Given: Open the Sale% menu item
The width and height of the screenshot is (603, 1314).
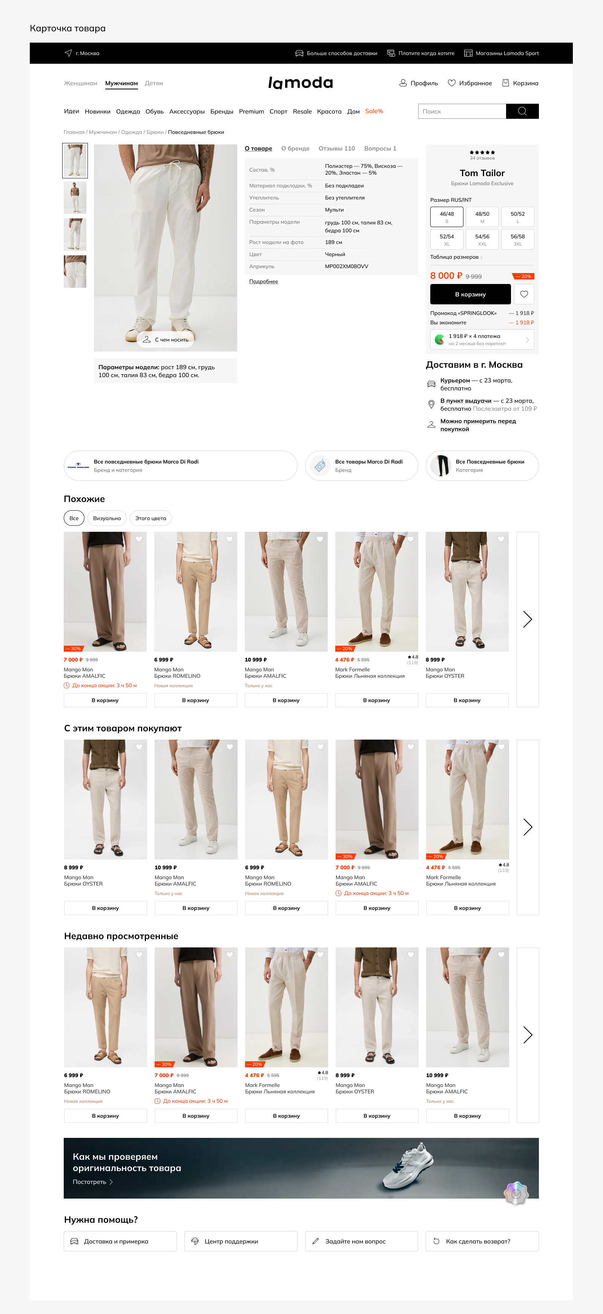Looking at the screenshot, I should (374, 111).
